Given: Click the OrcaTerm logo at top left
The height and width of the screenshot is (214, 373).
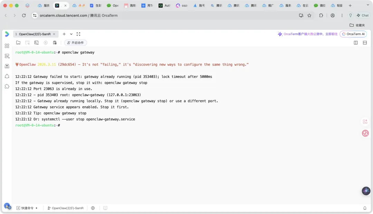Looking at the screenshot, I should click(x=7, y=34).
